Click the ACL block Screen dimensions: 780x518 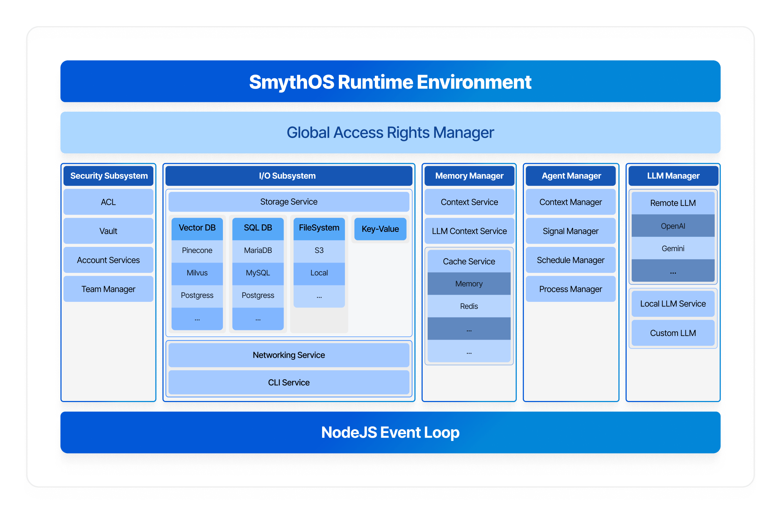point(108,202)
